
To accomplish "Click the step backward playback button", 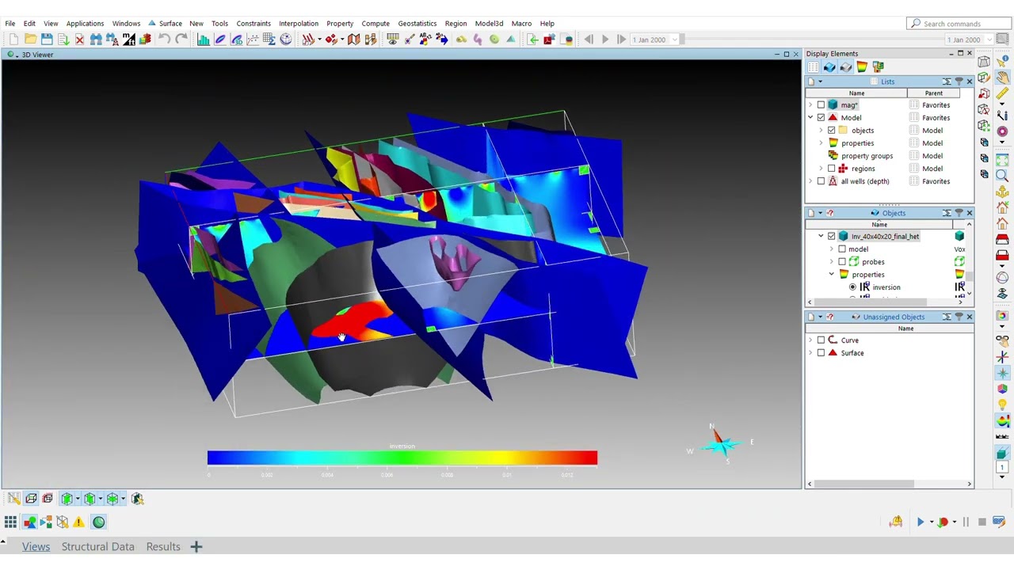I will click(589, 40).
